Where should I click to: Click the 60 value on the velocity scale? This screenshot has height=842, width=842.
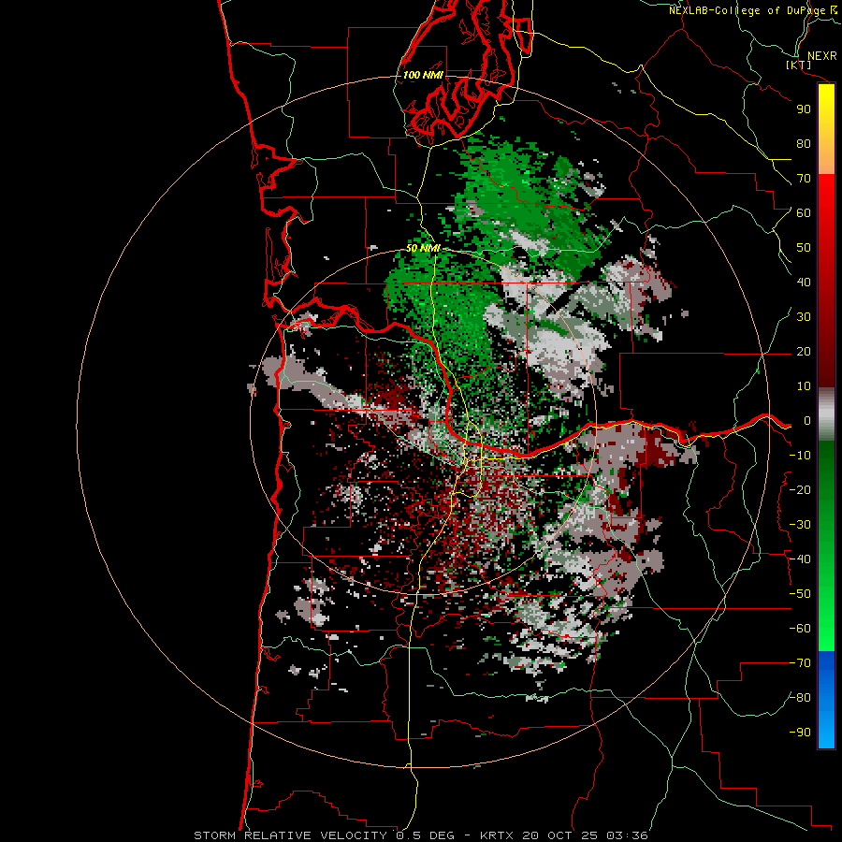tap(804, 212)
